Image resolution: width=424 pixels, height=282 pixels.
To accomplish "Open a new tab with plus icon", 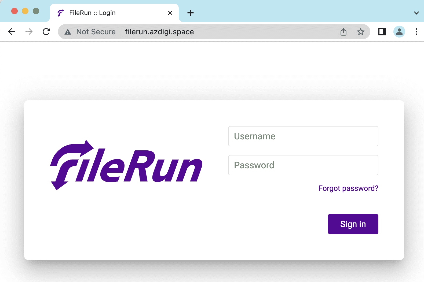I will coord(191,13).
